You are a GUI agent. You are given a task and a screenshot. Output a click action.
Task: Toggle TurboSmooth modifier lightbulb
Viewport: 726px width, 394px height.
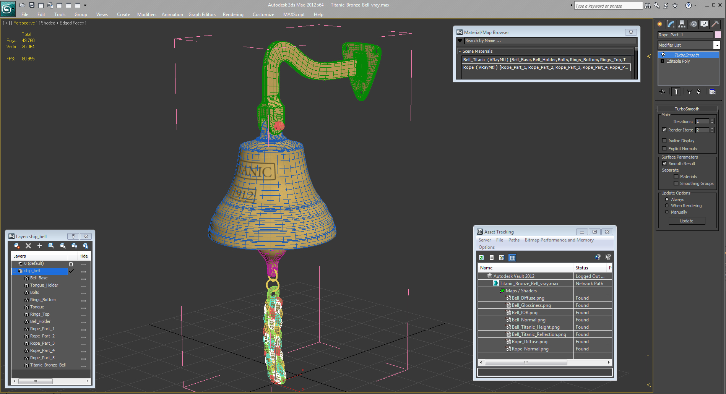point(663,55)
